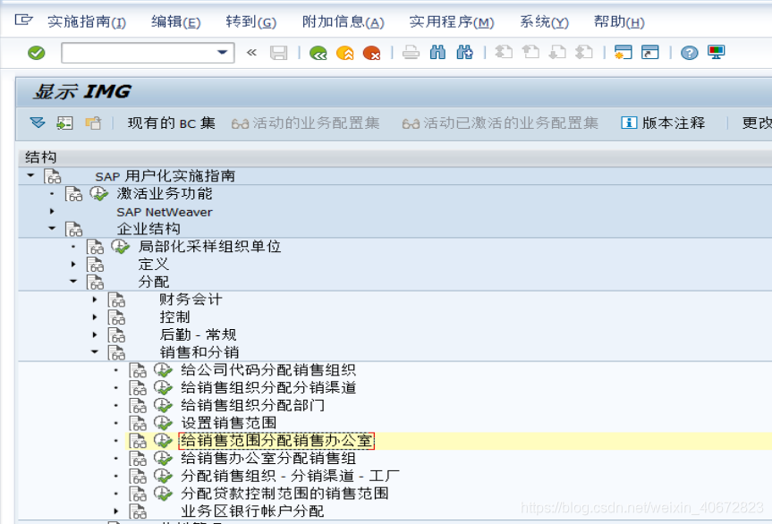The image size is (772, 524).
Task: Execute activity icon for 给销售组织分配分销渠道
Action: pyautogui.click(x=163, y=388)
